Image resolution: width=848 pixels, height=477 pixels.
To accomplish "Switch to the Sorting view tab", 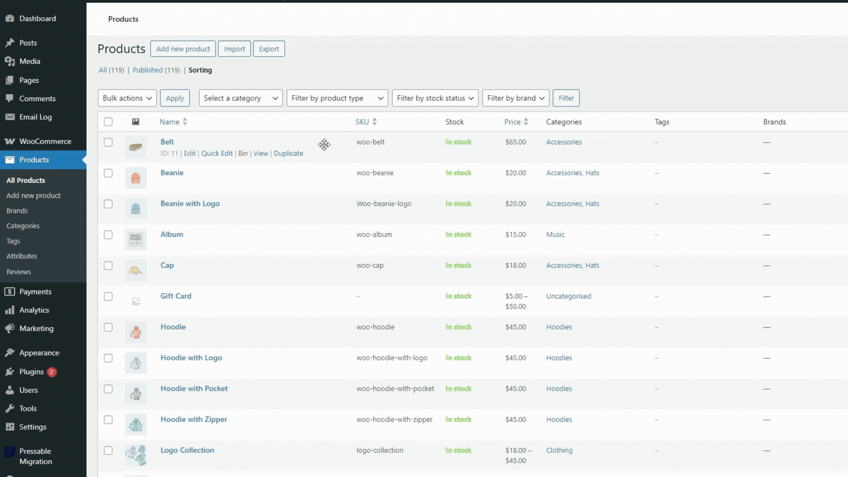I will pyautogui.click(x=200, y=70).
